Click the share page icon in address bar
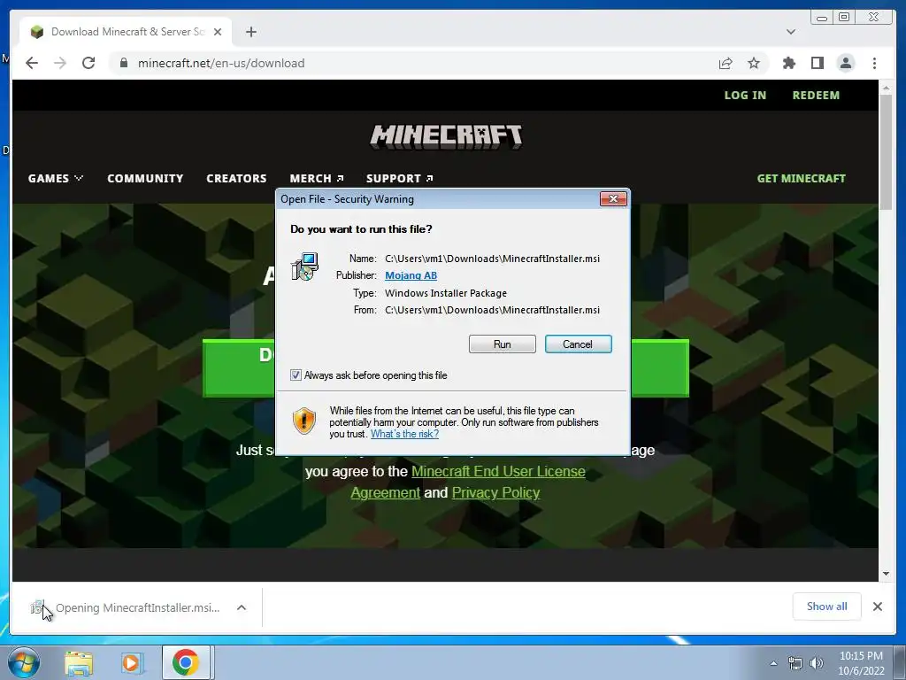The height and width of the screenshot is (680, 906). 726,63
